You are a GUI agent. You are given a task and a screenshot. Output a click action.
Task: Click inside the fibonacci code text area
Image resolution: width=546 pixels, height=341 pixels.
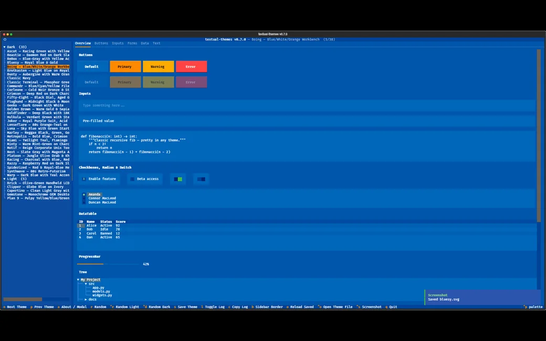[x=307, y=146]
